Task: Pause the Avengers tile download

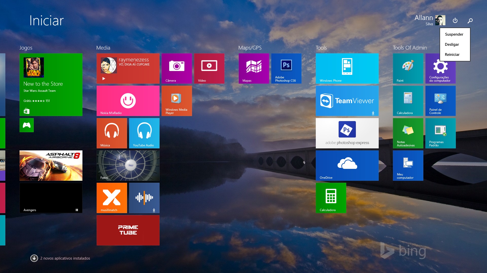Action: pos(77,210)
